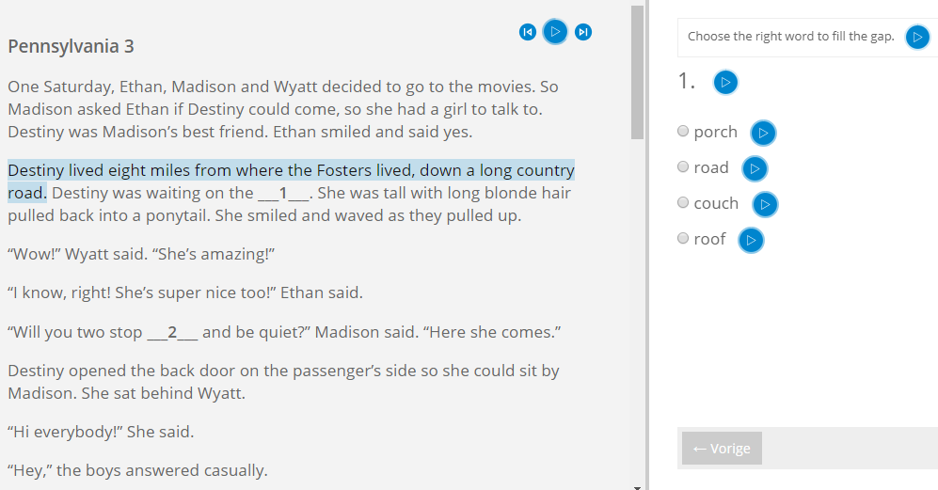The width and height of the screenshot is (938, 490).
Task: Click the scrollbar down arrow
Action: coord(637,487)
